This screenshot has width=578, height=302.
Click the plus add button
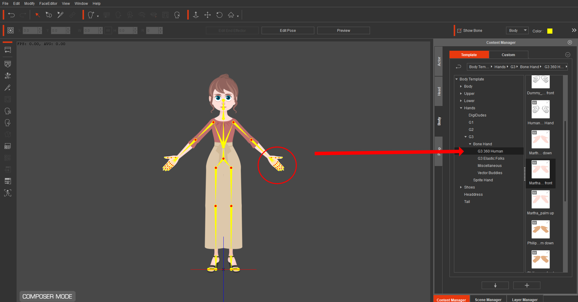click(527, 285)
